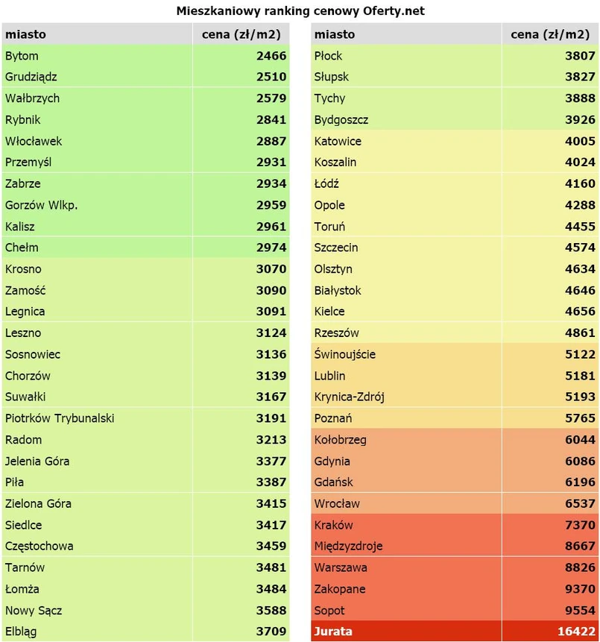Click the price 16422

click(576, 632)
